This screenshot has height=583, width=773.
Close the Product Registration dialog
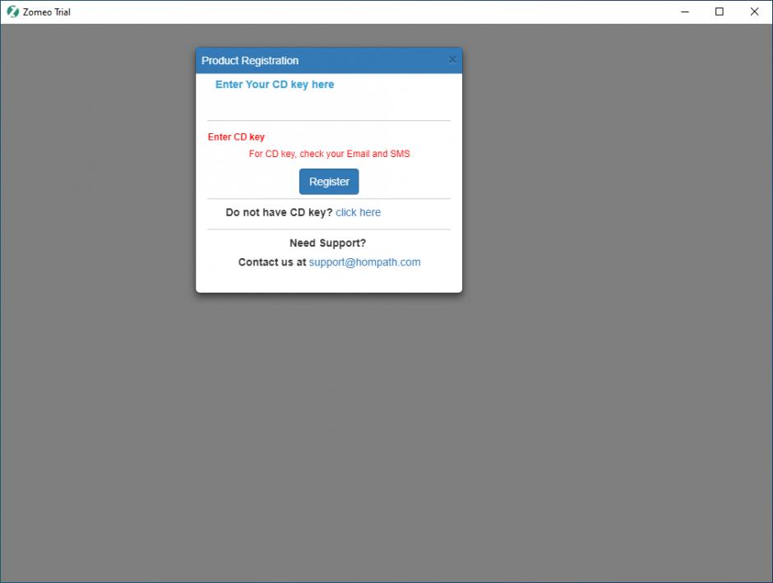452,60
